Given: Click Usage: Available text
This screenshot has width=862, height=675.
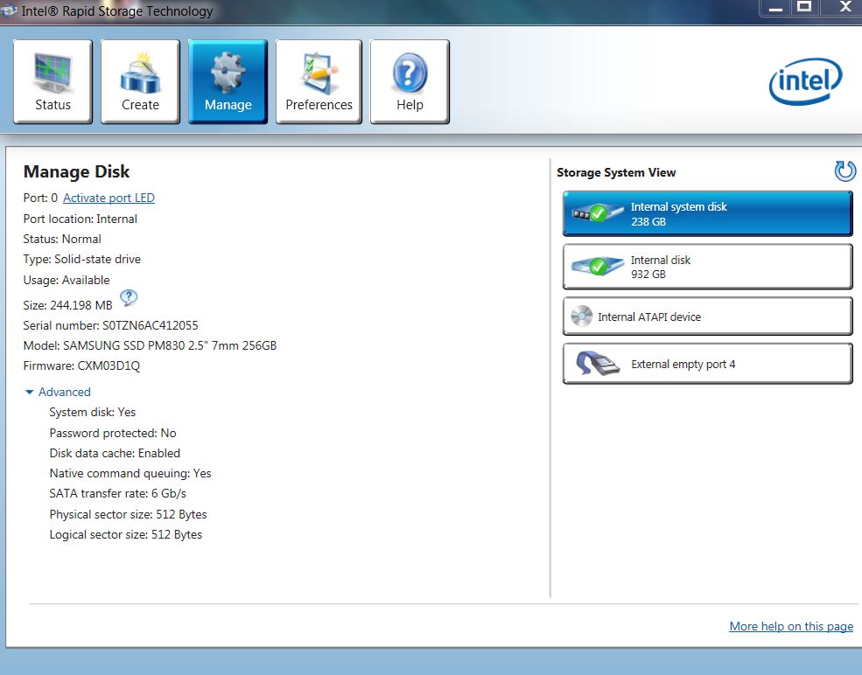Looking at the screenshot, I should 67,280.
